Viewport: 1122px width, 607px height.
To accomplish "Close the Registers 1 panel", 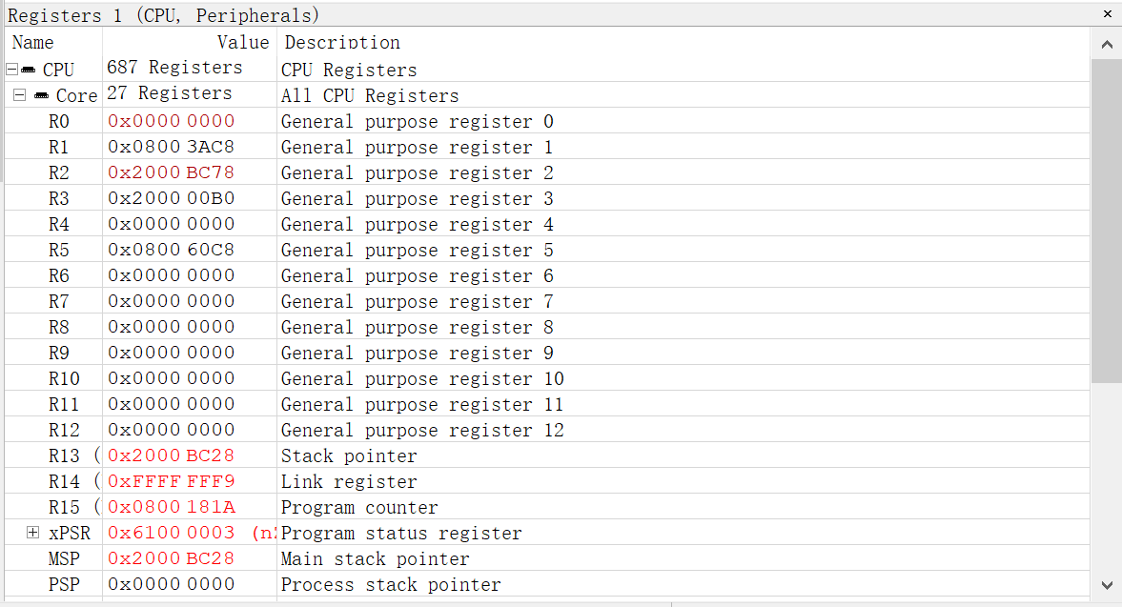I will tap(1107, 14).
